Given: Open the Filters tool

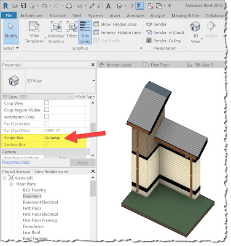Looking at the screenshot, I should point(72,30).
